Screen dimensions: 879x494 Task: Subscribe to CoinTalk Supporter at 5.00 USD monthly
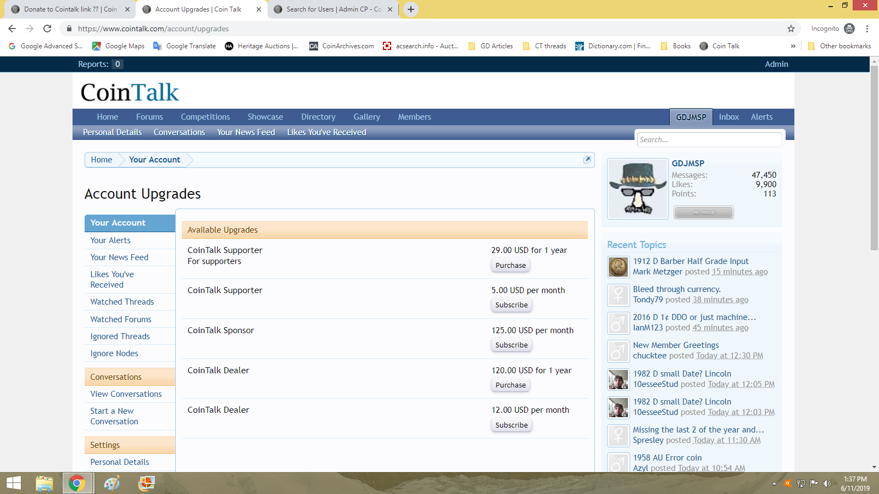pos(511,305)
